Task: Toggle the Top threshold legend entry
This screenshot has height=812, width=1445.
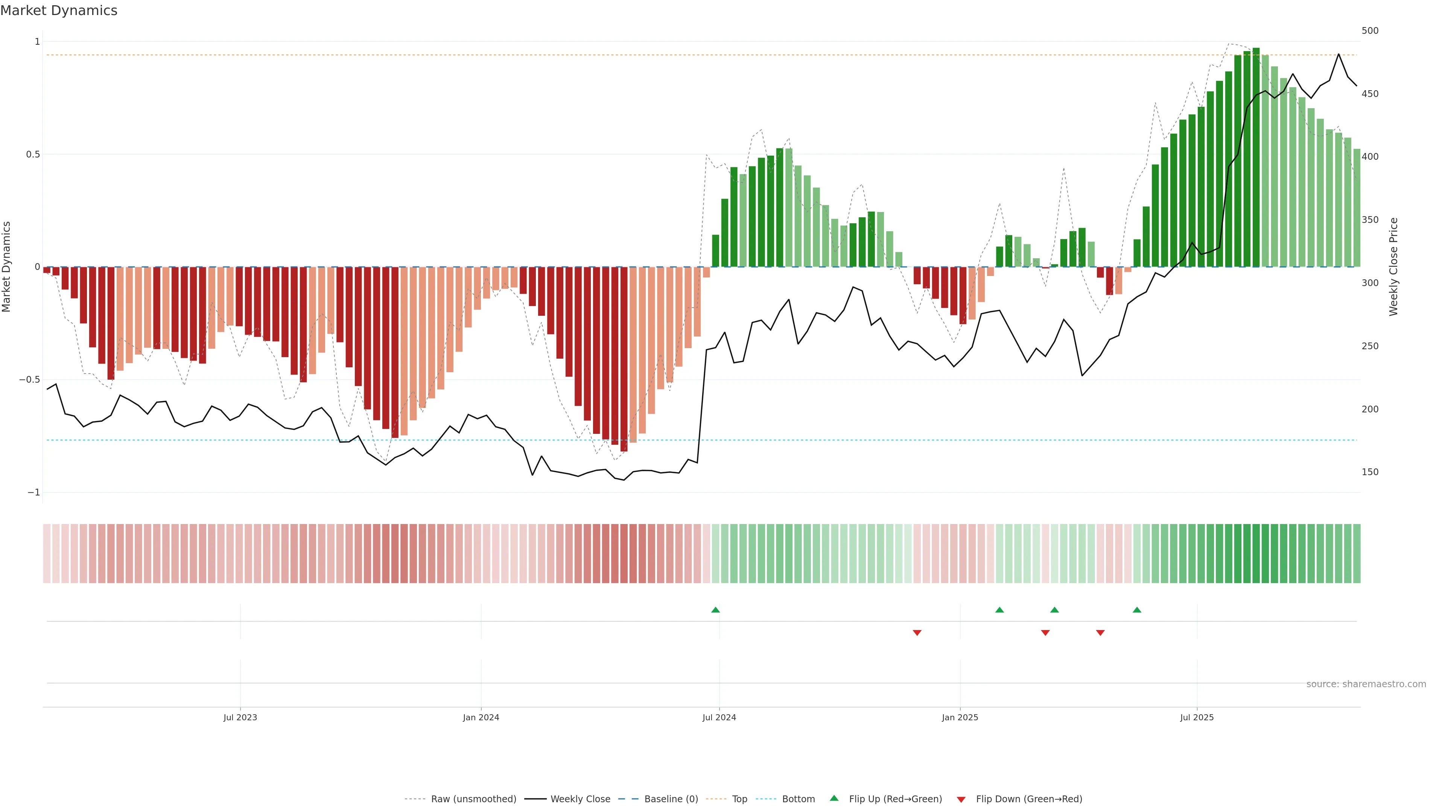Action: 739,799
